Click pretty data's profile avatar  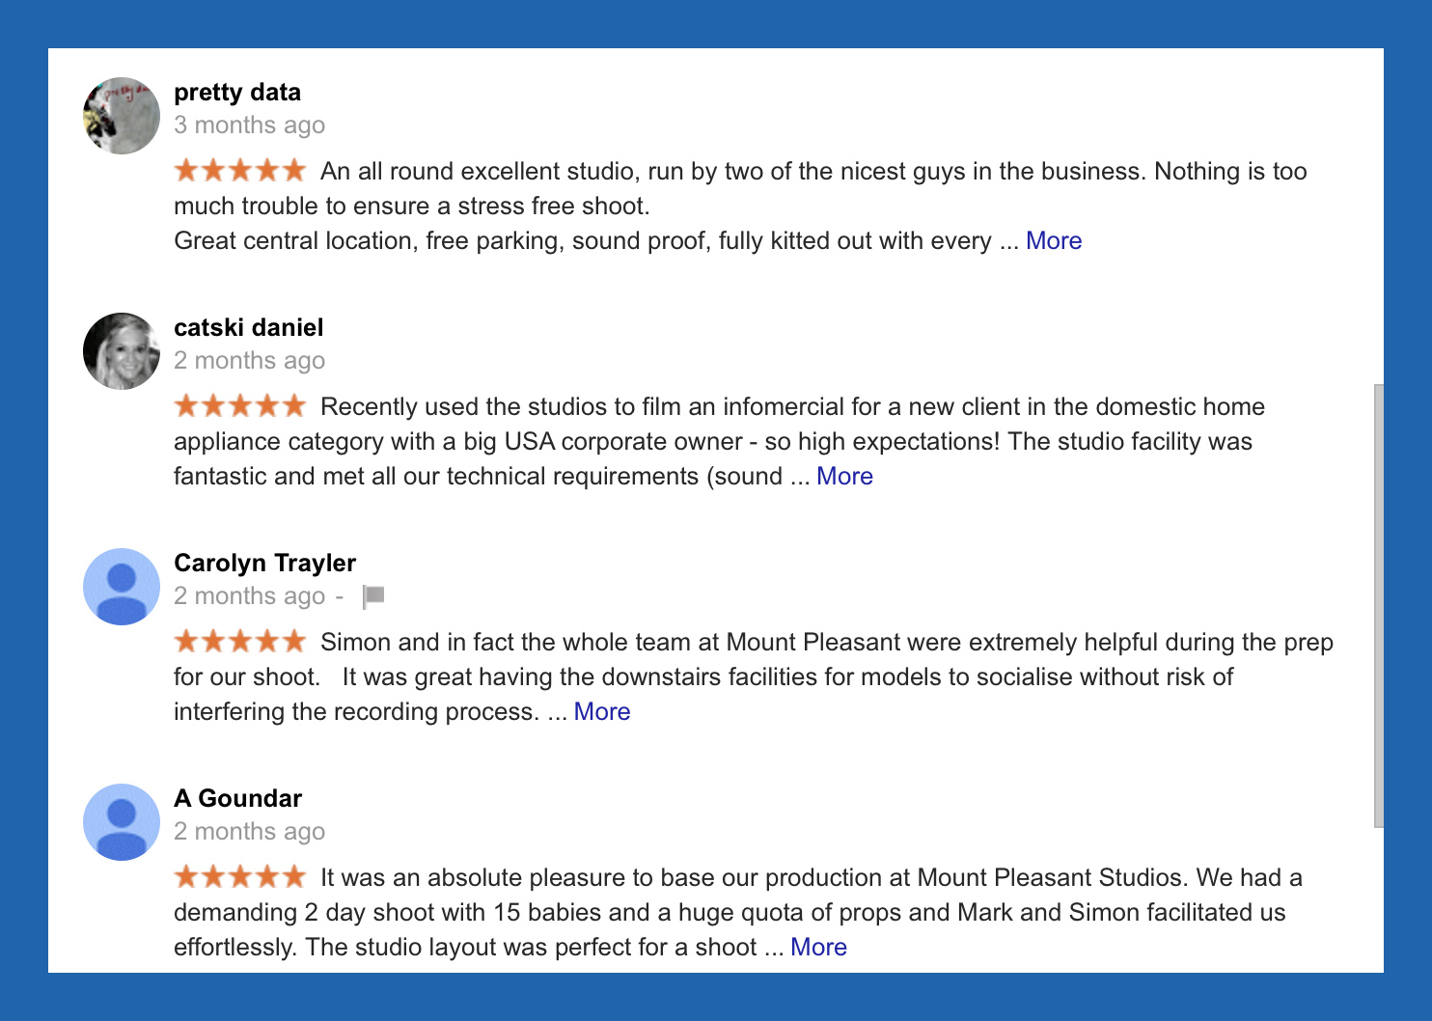point(122,116)
